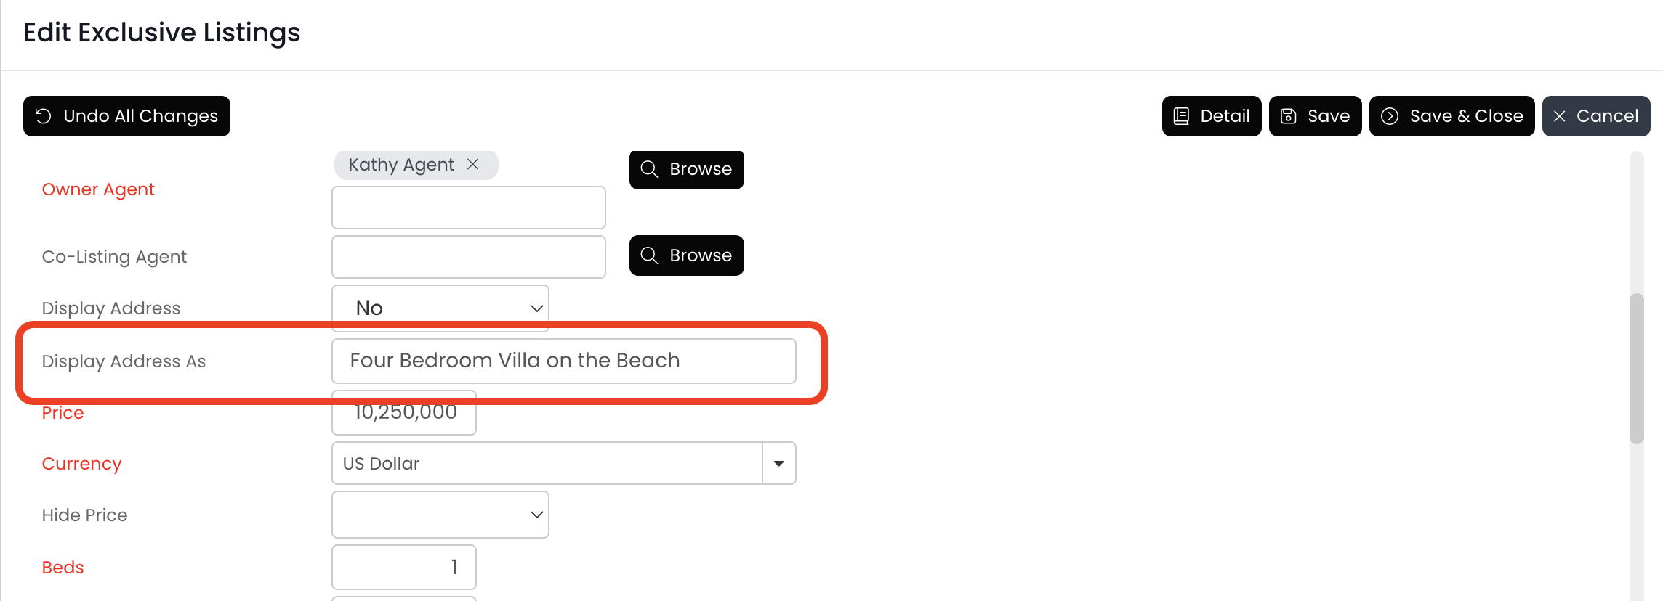Expand the Currency dropdown arrow
The height and width of the screenshot is (601, 1663).
(x=778, y=463)
